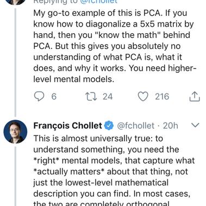Screen dimensions: 206x206
Task: Tap the @fchollet handle beside the name
Action: 136,126
